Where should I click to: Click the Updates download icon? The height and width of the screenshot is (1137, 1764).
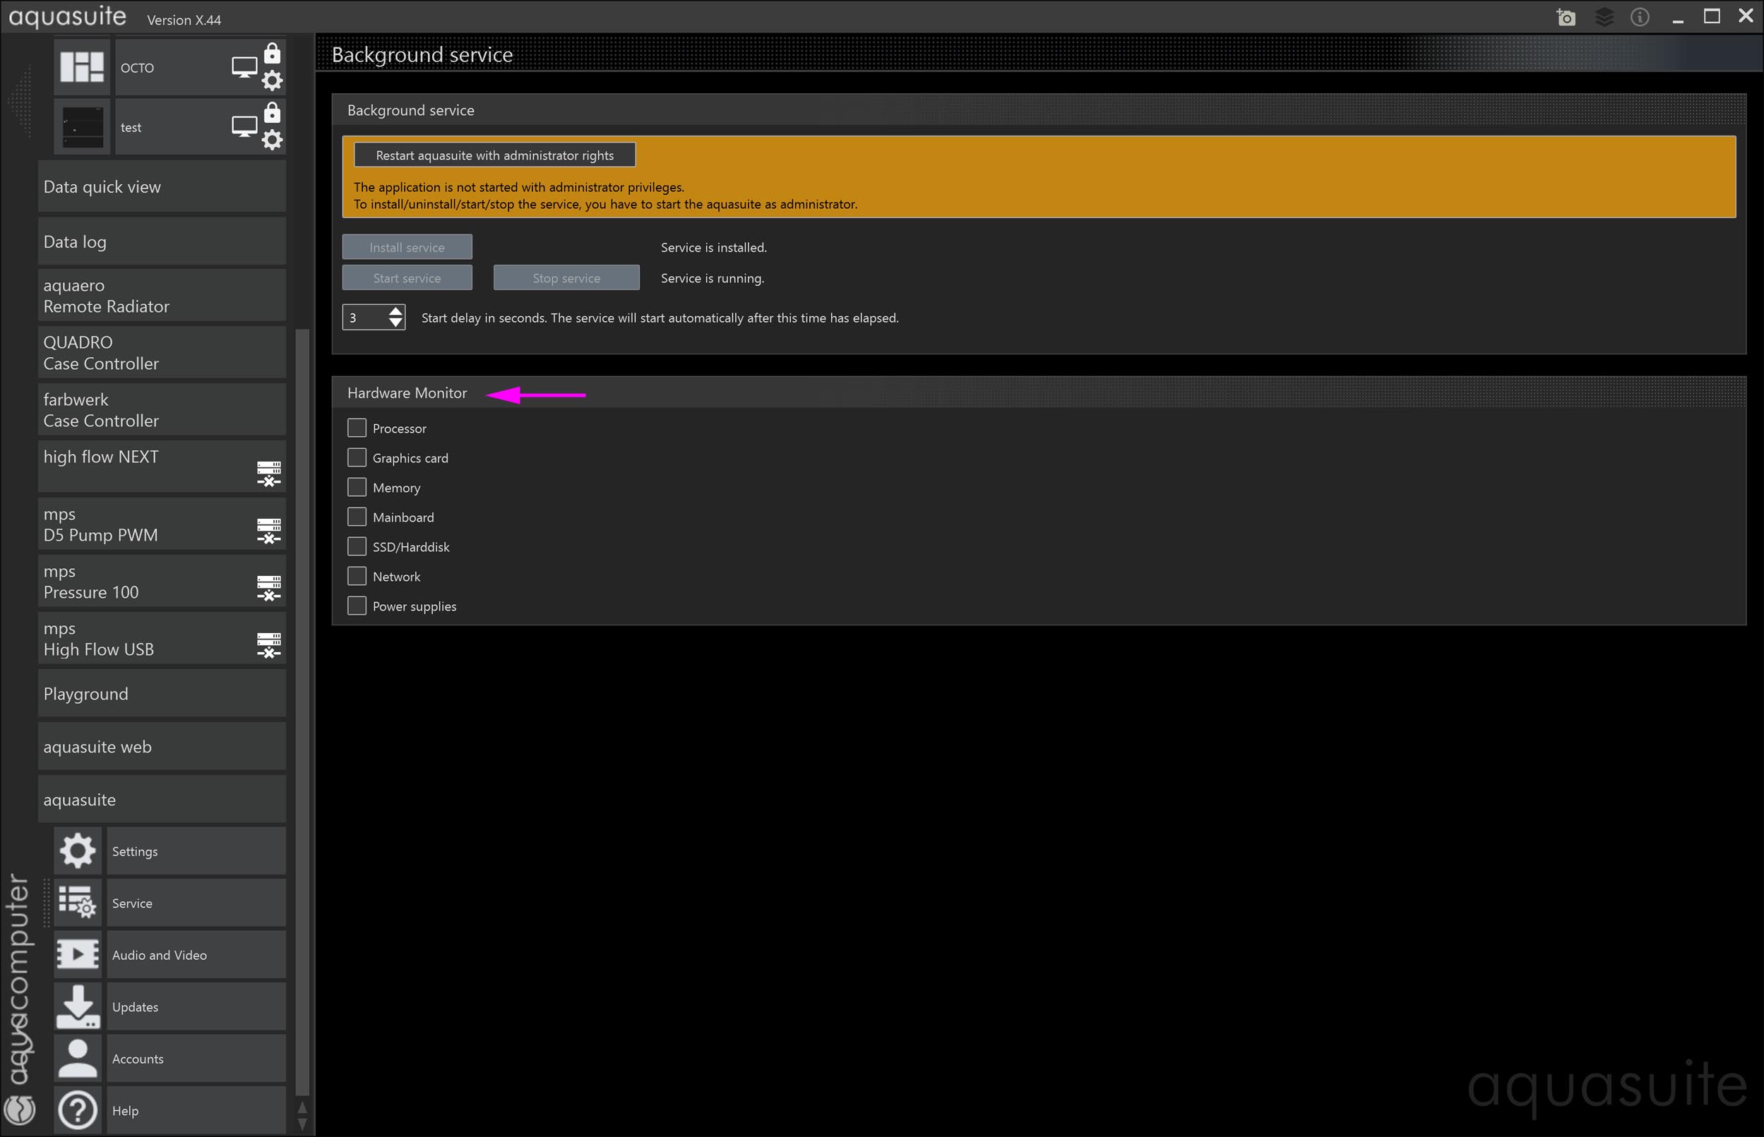pos(78,1006)
